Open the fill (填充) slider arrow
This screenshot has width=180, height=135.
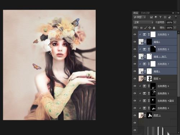[175, 28]
